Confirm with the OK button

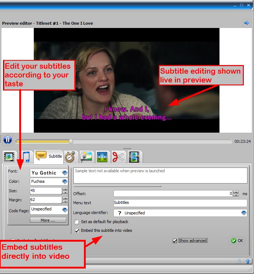click(x=237, y=241)
